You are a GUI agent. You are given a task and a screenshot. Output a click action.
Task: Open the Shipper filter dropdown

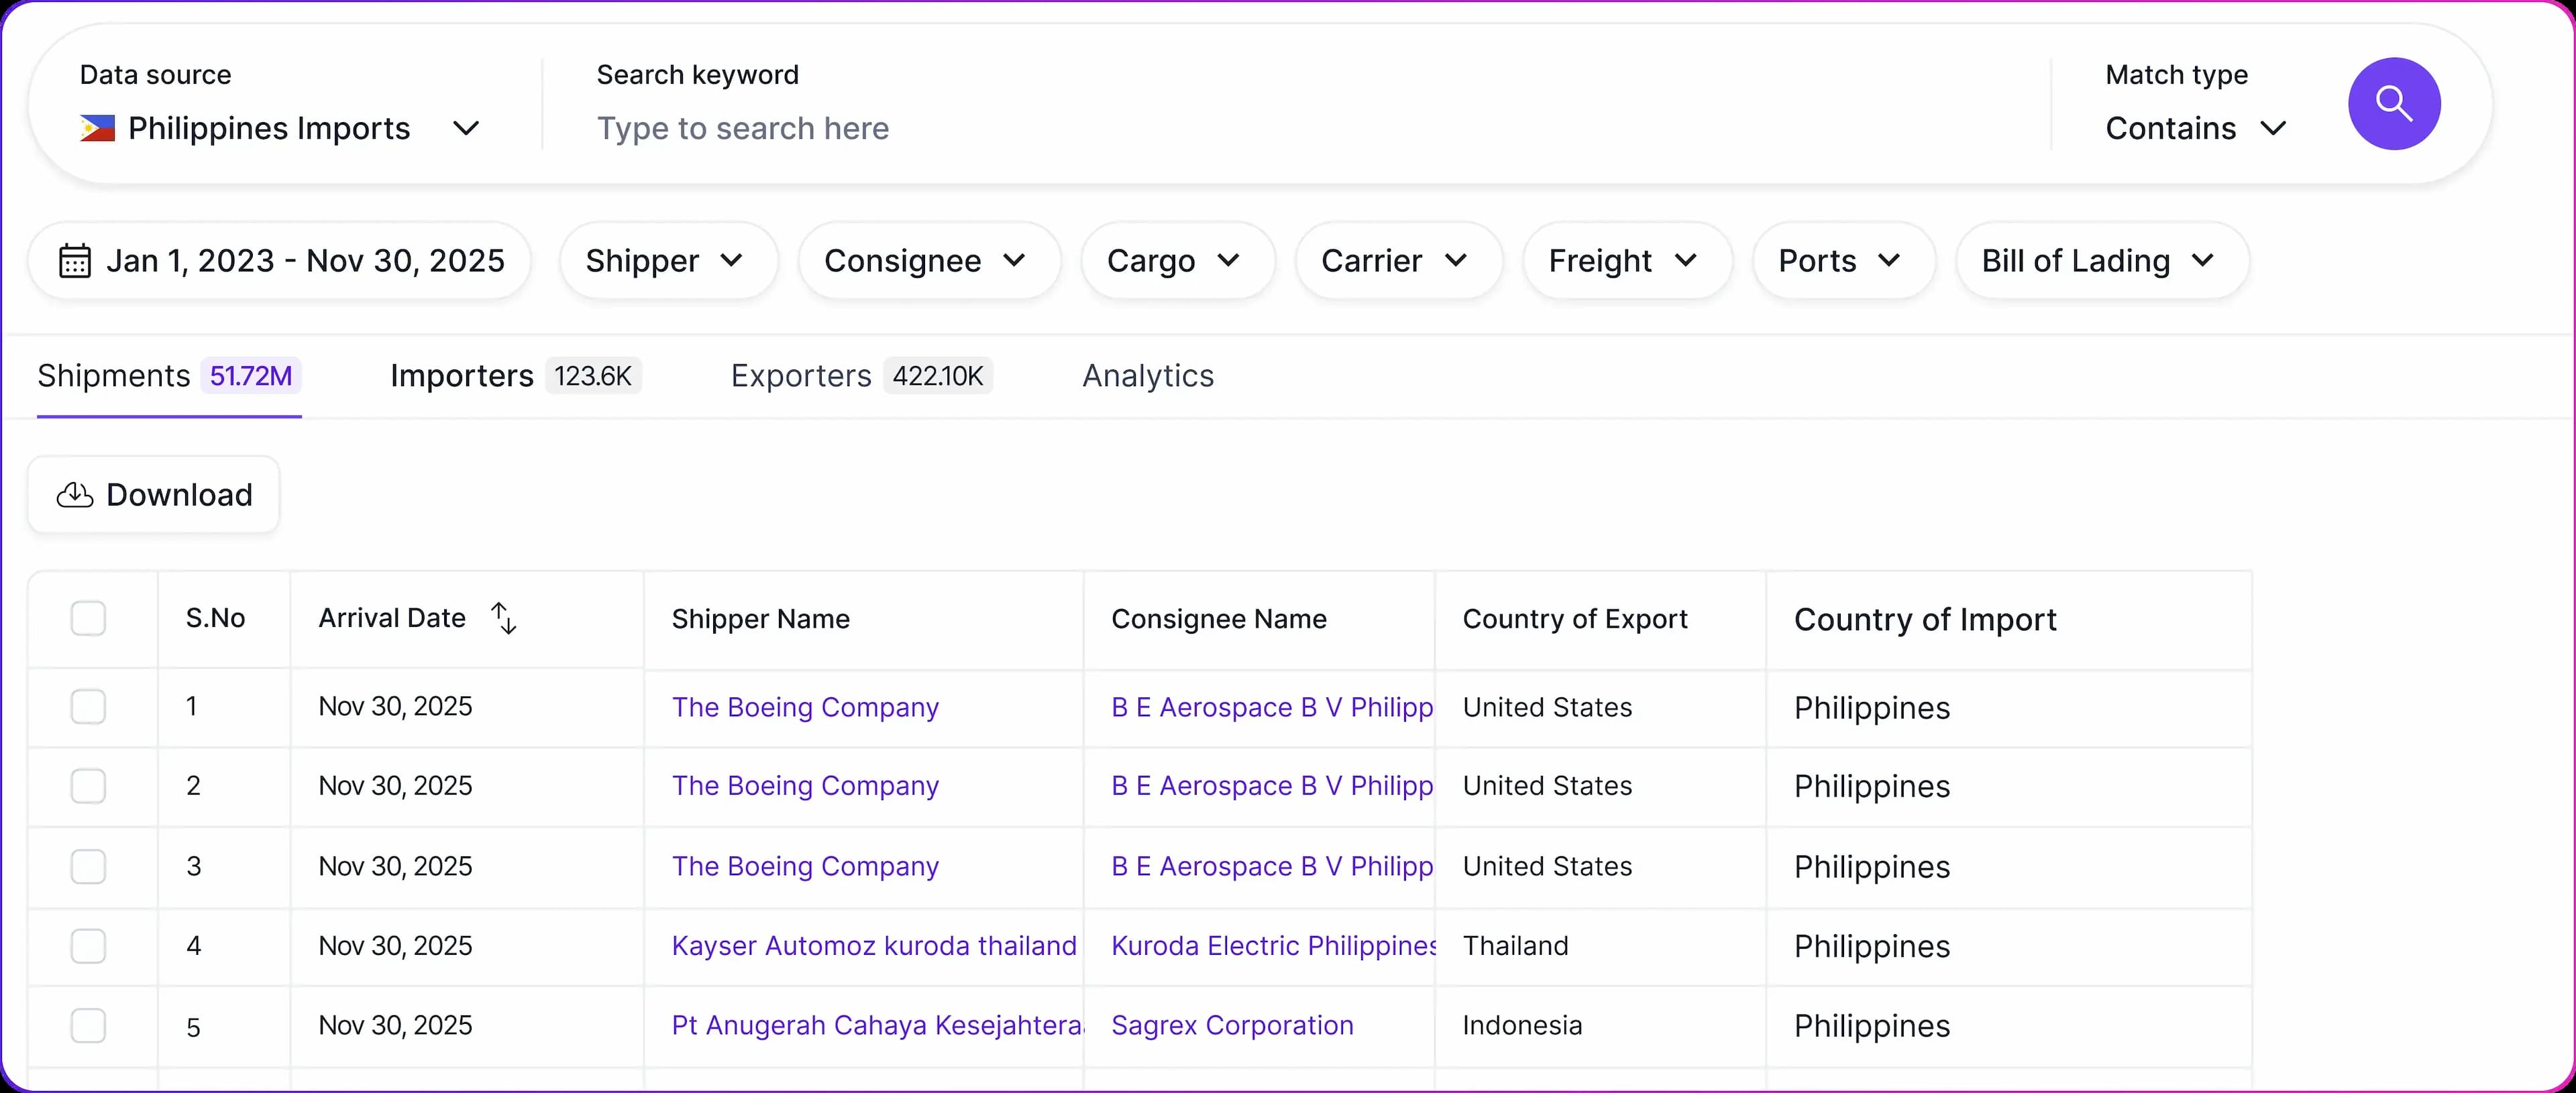pos(667,261)
